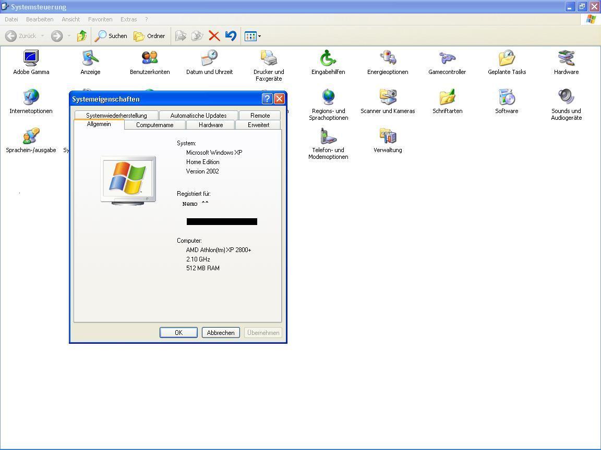This screenshot has height=450, width=601.
Task: Switch to the Automatische Updates tab
Action: pos(199,115)
